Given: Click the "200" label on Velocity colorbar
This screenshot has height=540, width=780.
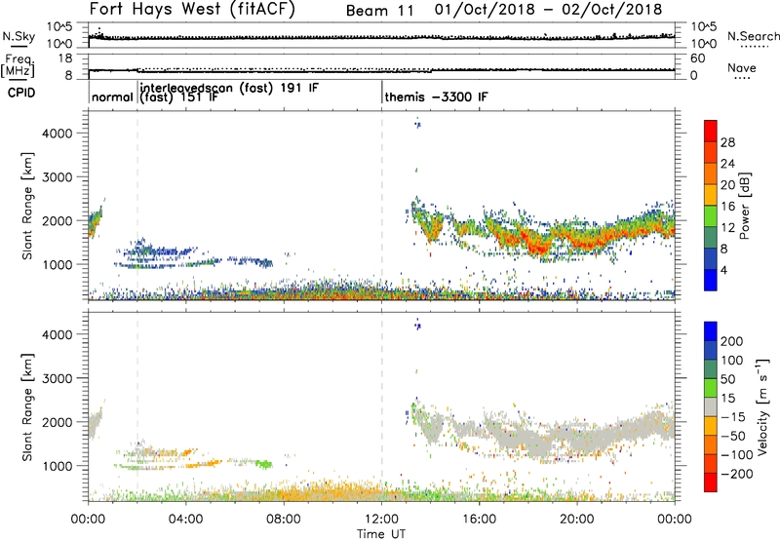Looking at the screenshot, I should [732, 341].
